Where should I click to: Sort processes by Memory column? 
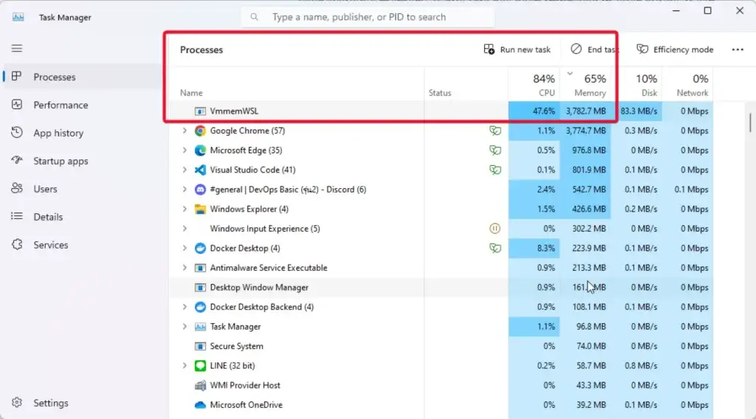pos(585,85)
